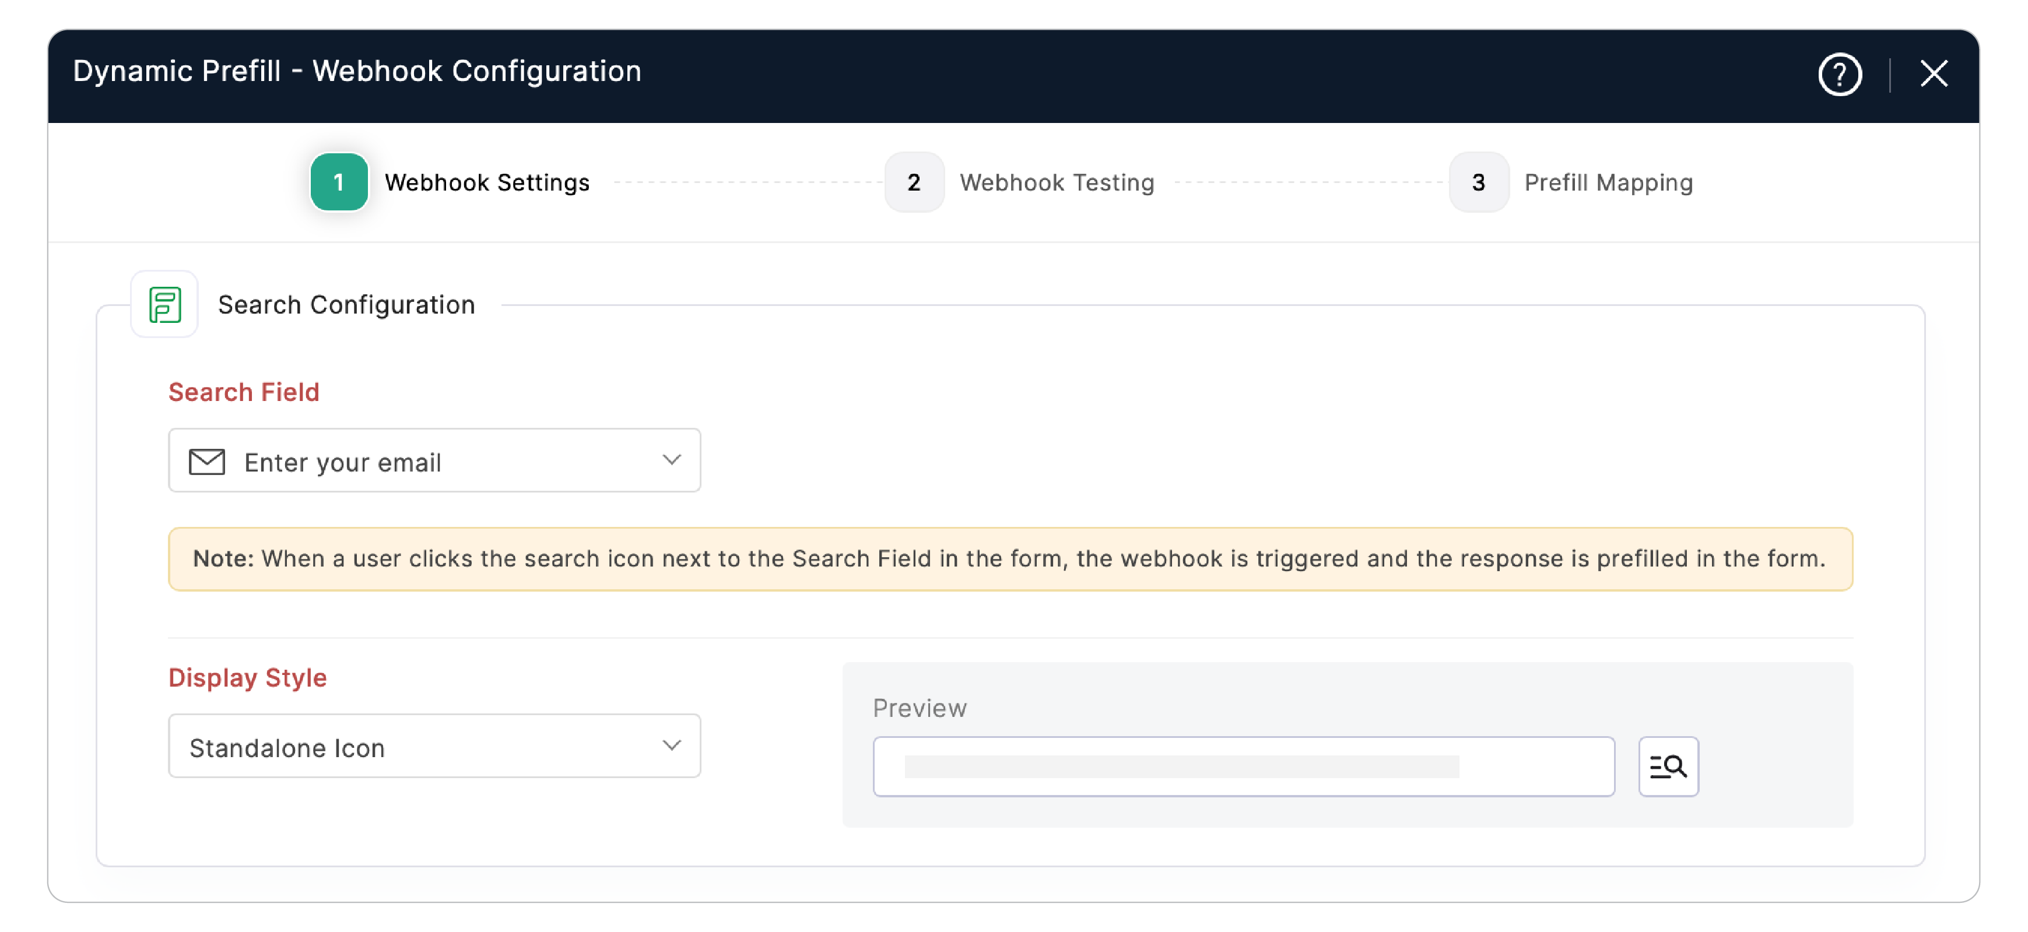2028x932 pixels.
Task: Click the step 3 number badge
Action: point(1478,182)
